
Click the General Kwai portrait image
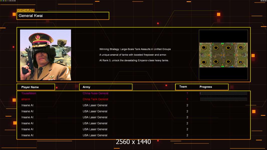[46, 55]
